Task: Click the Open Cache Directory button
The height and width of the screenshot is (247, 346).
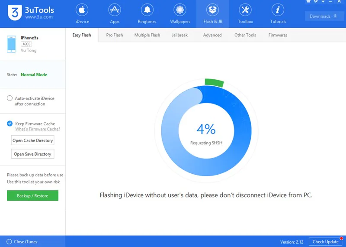Action: 33,140
